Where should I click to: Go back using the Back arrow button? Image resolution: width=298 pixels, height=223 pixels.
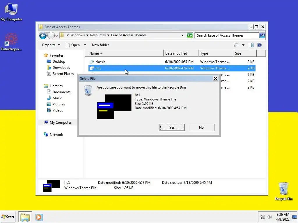click(43, 35)
